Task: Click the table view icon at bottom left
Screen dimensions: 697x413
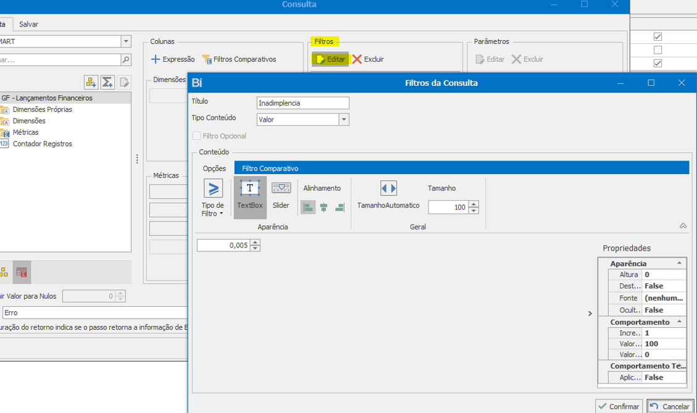Action: [x=22, y=272]
